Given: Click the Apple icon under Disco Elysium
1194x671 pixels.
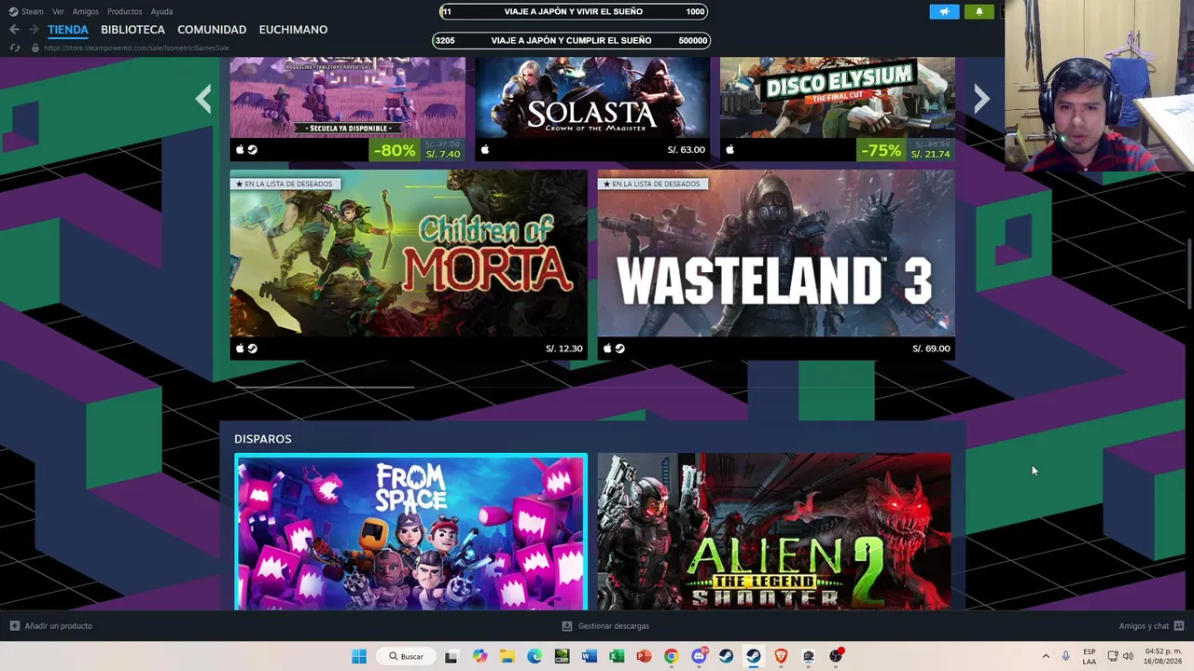Looking at the screenshot, I should [729, 149].
